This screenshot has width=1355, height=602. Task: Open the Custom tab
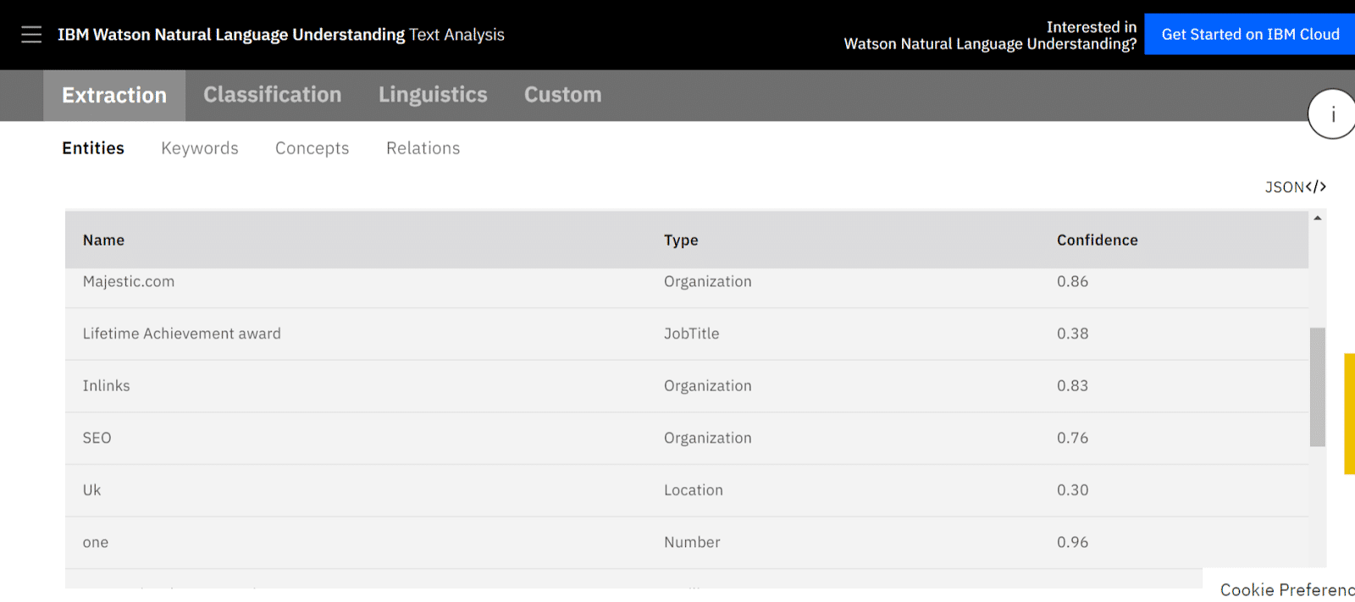tap(563, 95)
